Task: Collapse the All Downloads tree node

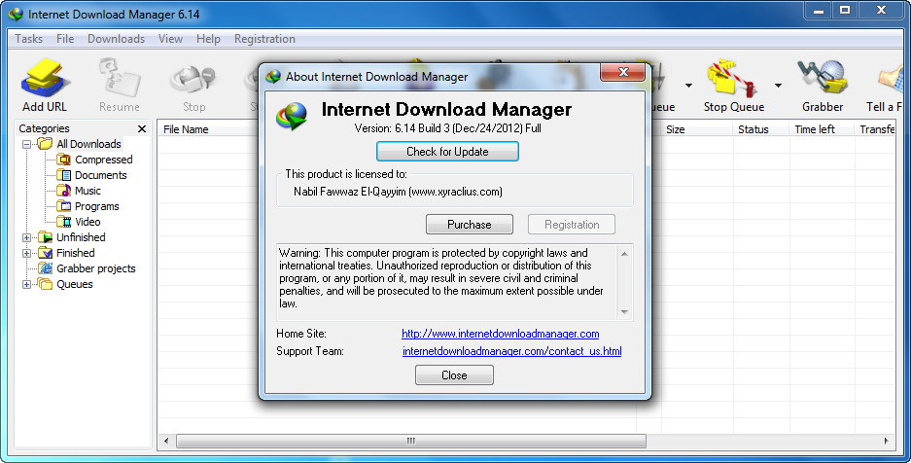Action: tap(26, 144)
